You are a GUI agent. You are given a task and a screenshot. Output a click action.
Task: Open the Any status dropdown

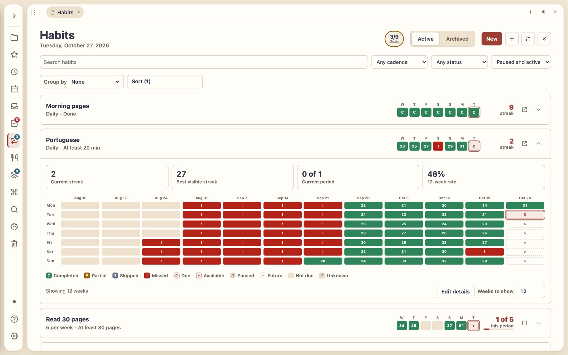pos(459,62)
